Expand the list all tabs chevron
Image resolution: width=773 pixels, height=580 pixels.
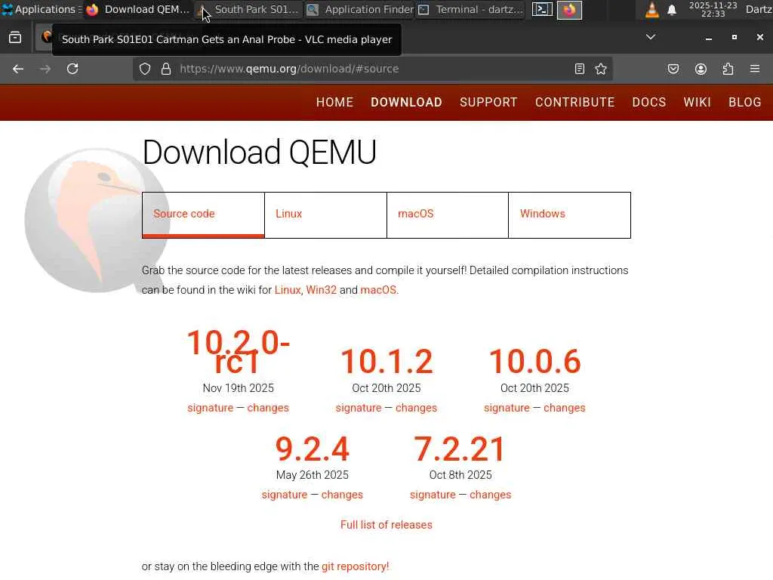(x=651, y=37)
